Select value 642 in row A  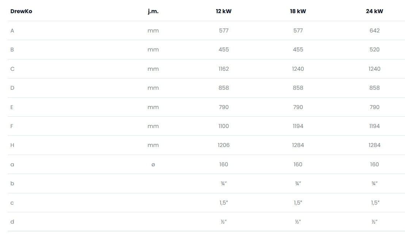[374, 31]
